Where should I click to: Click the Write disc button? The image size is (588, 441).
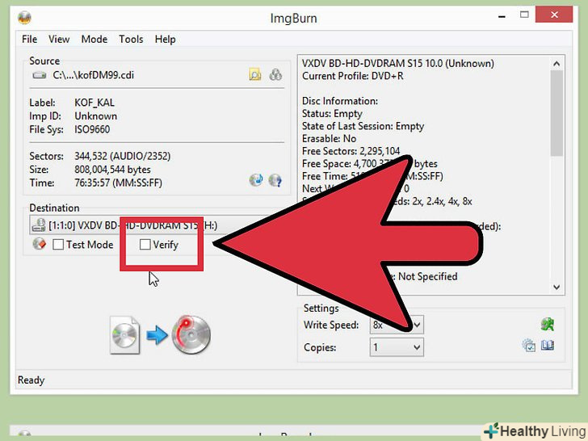[x=191, y=335]
